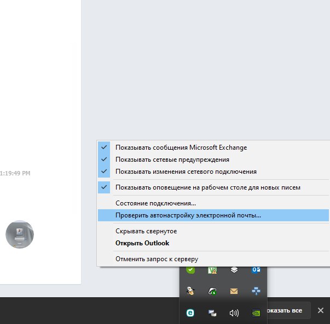Choose 'Скрывать свернутое' menu entry
This screenshot has width=330, height=324.
tap(213, 231)
